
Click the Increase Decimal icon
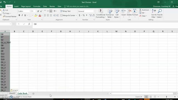click(90, 15)
